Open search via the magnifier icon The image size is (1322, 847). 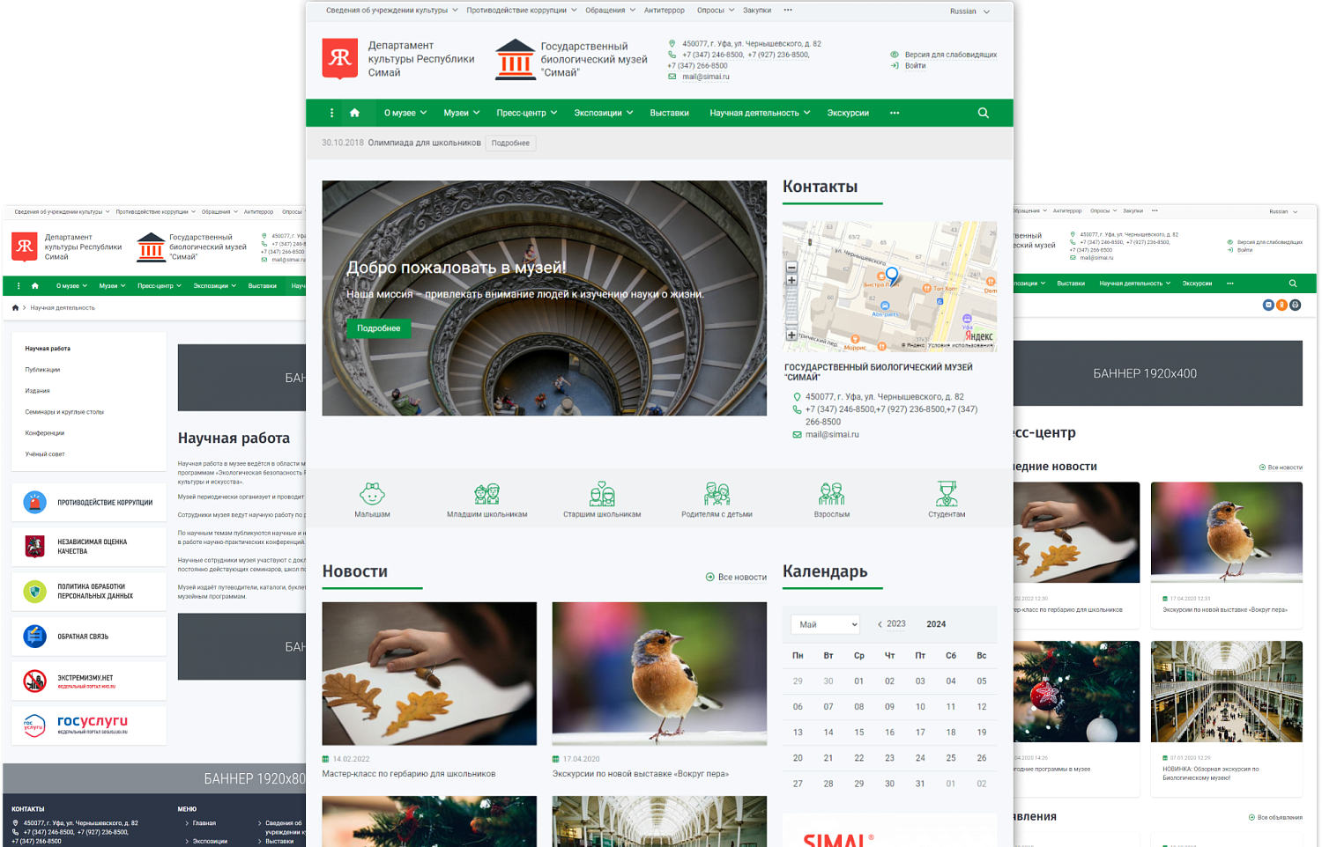point(983,113)
